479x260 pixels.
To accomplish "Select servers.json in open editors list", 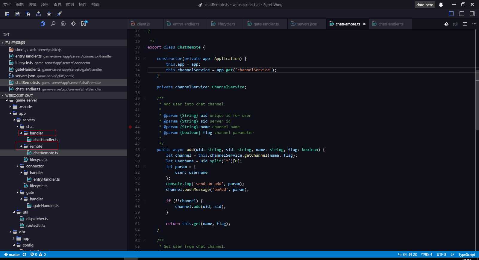I will pyautogui.click(x=63, y=76).
